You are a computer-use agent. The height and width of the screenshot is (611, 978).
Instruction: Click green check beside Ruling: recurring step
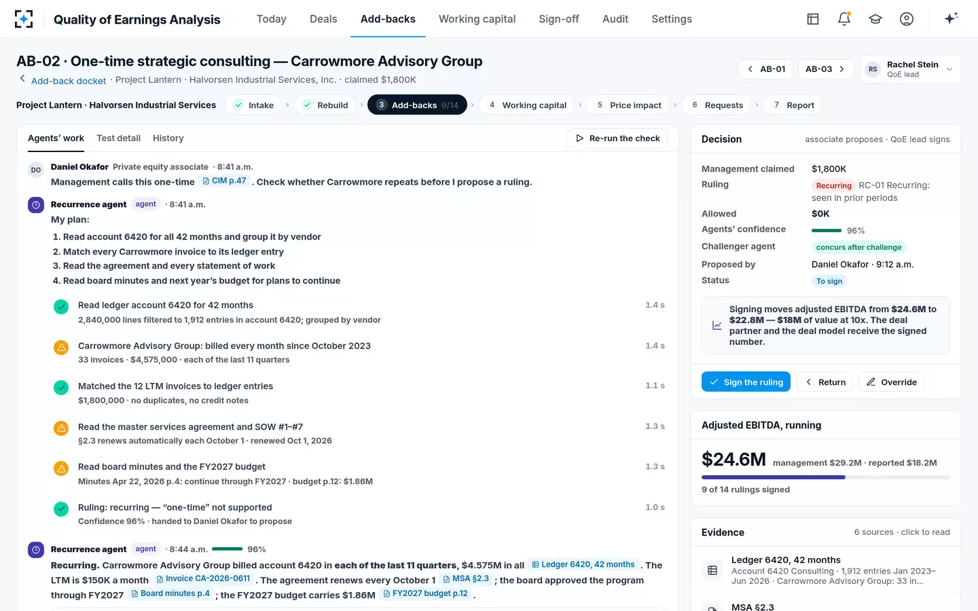61,509
